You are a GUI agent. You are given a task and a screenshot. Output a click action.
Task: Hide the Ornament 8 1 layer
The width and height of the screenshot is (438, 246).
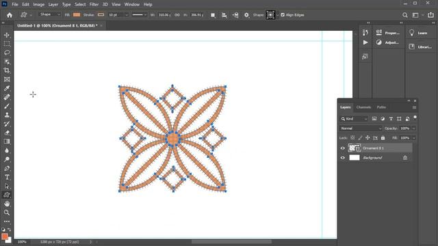click(343, 148)
